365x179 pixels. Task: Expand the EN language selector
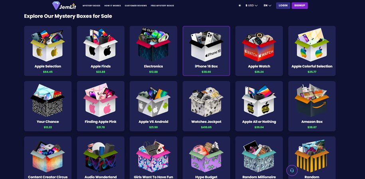pos(267,6)
